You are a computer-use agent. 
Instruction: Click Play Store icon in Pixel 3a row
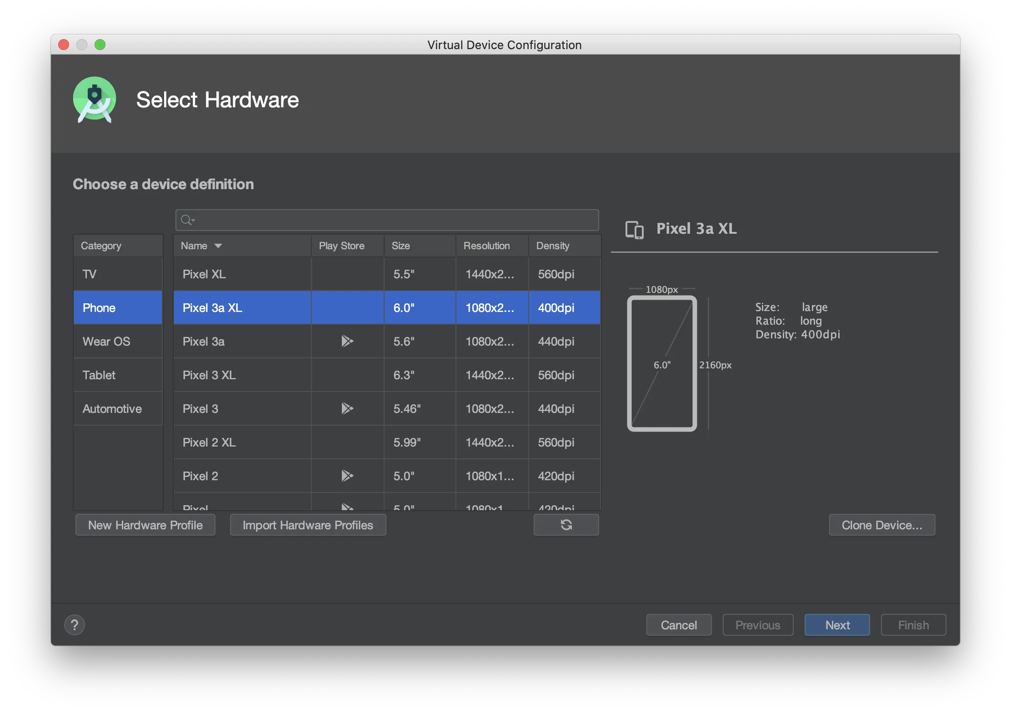tap(347, 341)
